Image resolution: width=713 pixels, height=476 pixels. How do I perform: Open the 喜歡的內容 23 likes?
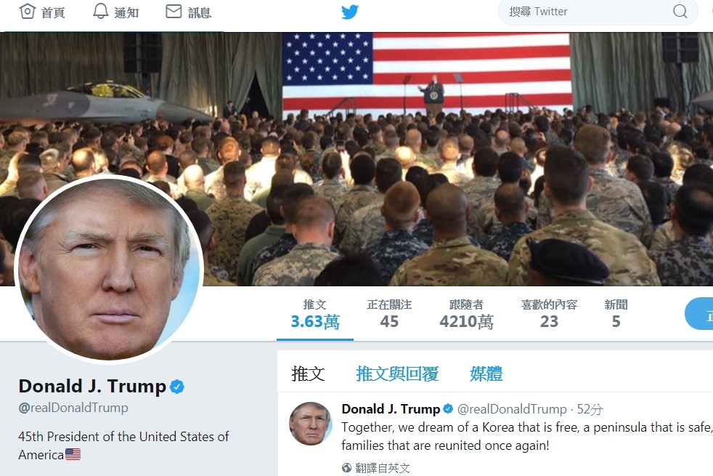(x=550, y=315)
